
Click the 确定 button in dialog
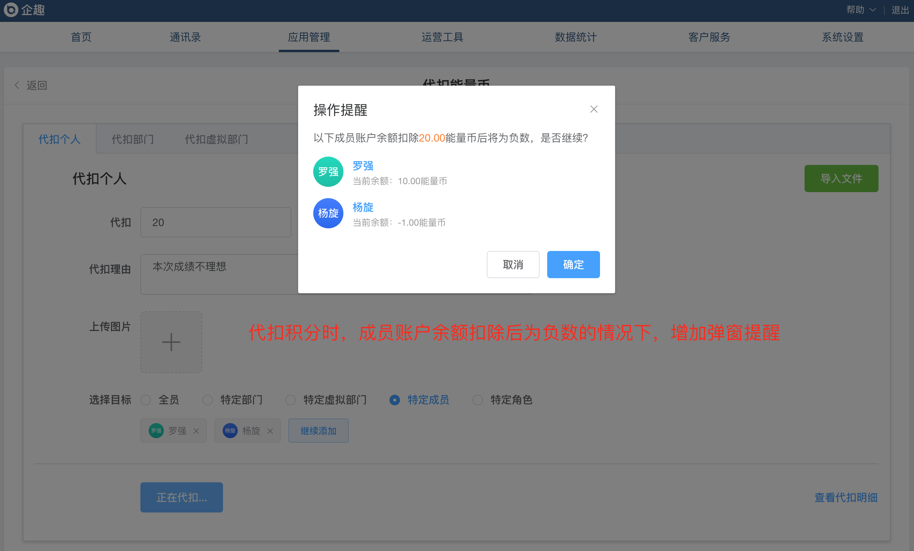pos(573,265)
